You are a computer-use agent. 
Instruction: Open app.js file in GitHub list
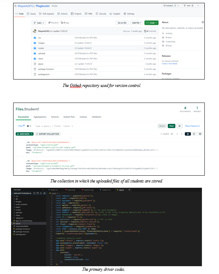coord(41,64)
